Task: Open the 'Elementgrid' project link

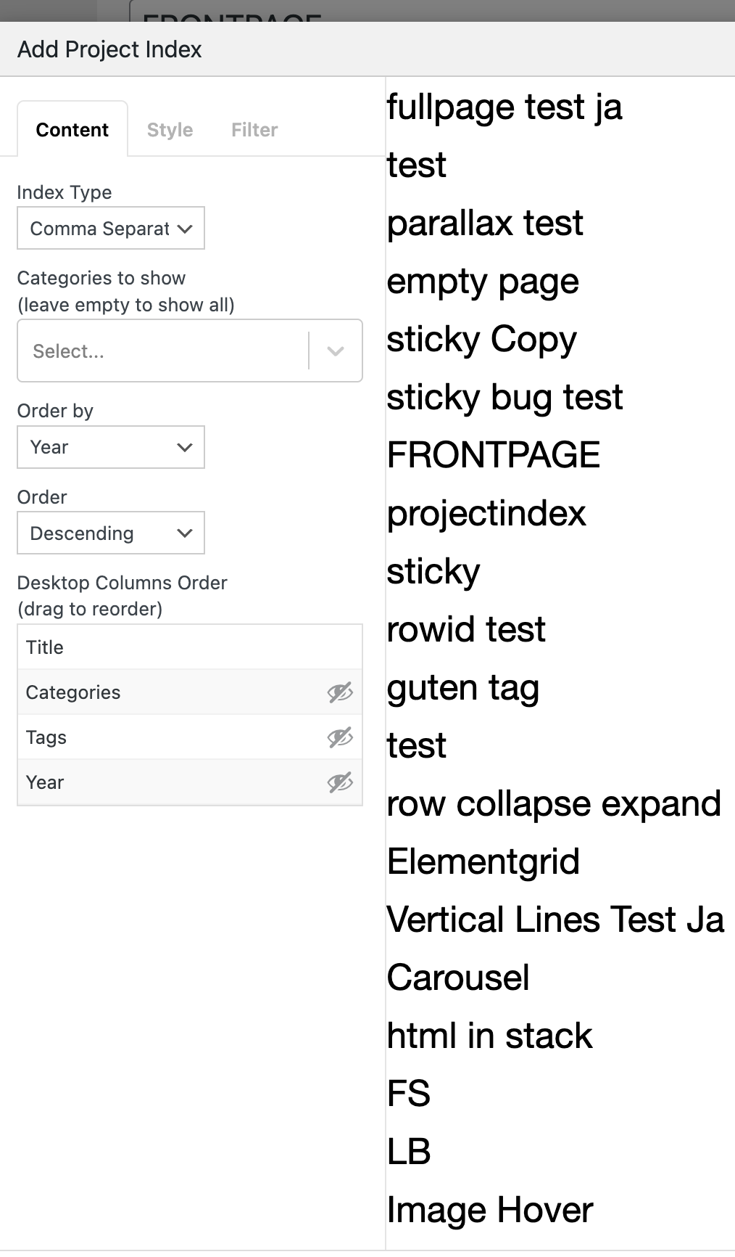Action: tap(483, 861)
